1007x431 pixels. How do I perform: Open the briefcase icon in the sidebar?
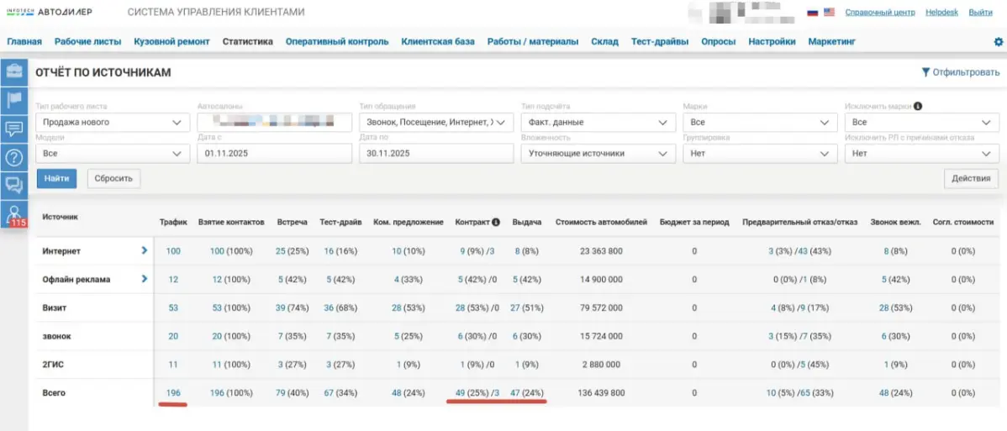pos(13,72)
